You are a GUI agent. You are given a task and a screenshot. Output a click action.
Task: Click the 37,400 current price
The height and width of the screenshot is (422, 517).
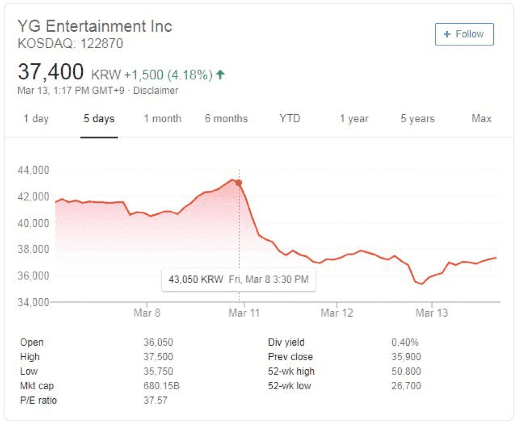click(50, 71)
